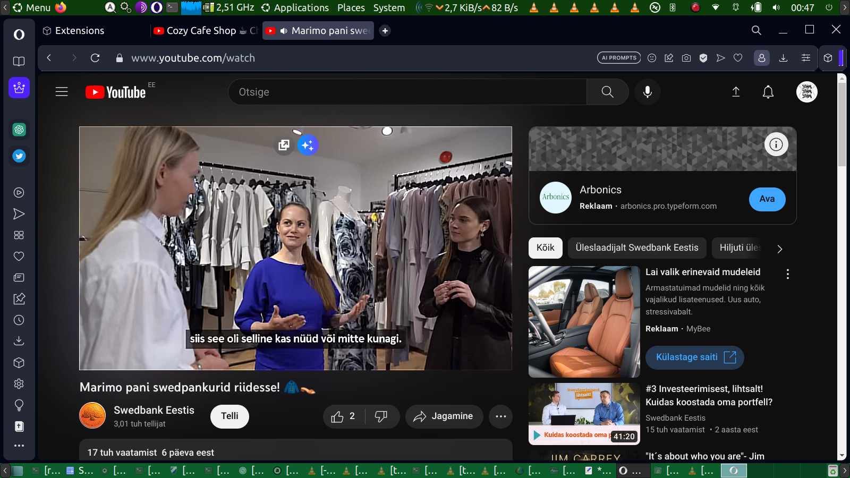Open the system volume speaker icon
Image resolution: width=850 pixels, height=478 pixels.
(x=776, y=7)
